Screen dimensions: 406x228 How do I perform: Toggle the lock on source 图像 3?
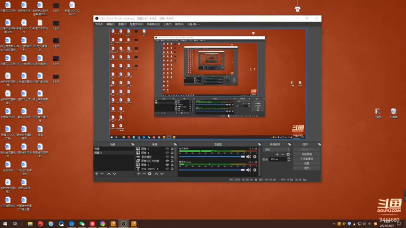tap(172, 148)
